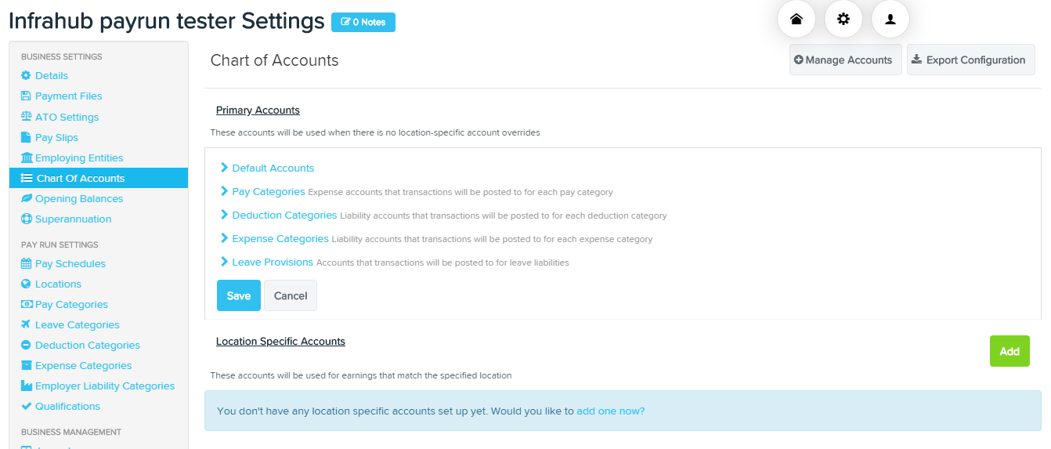Click the green Add button
Viewport: 1051px width, 449px height.
1009,351
